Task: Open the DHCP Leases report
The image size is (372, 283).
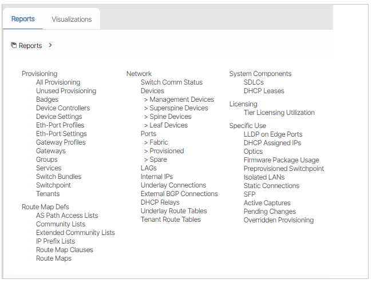Action: pos(264,91)
